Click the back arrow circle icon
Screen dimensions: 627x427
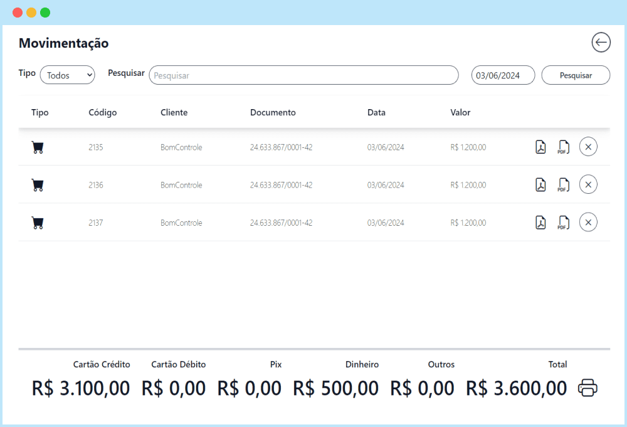601,43
